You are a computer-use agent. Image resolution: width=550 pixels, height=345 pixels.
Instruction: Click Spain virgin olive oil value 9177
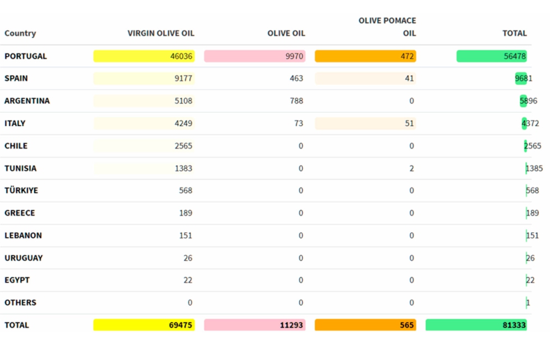pyautogui.click(x=184, y=78)
